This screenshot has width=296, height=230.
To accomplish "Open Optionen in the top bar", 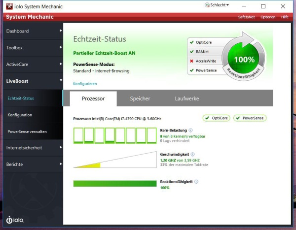I will pyautogui.click(x=268, y=17).
